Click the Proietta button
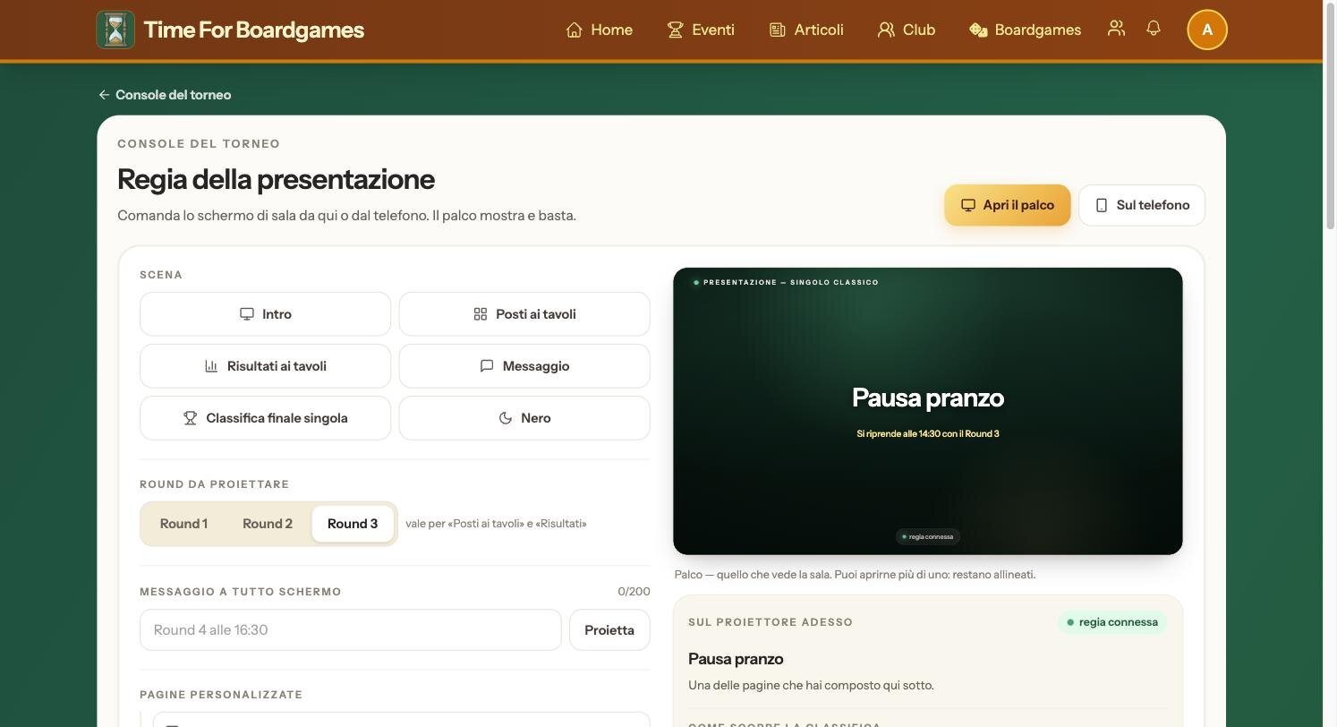 click(x=609, y=630)
